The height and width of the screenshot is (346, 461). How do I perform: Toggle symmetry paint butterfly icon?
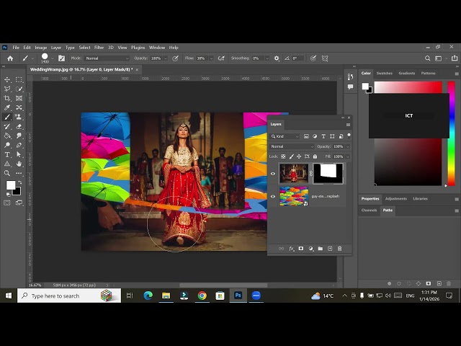point(325,58)
